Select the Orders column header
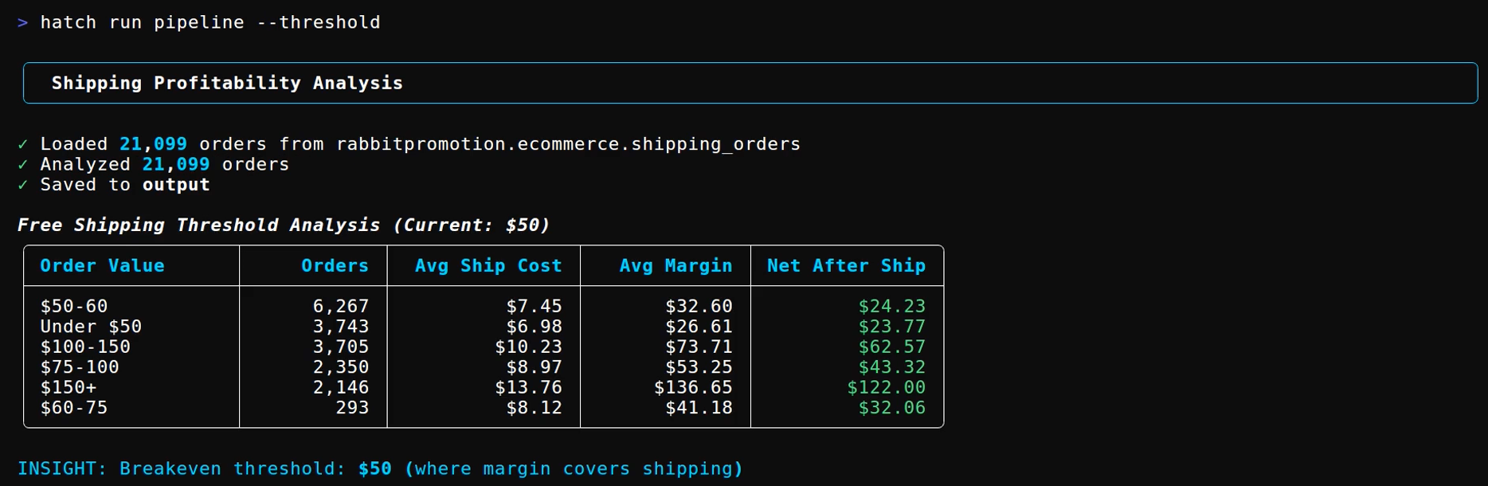The height and width of the screenshot is (486, 1488). pyautogui.click(x=335, y=266)
